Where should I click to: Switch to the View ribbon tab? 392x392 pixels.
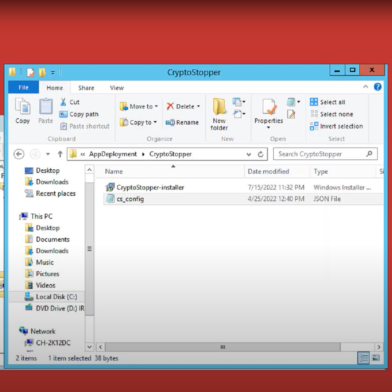click(117, 88)
